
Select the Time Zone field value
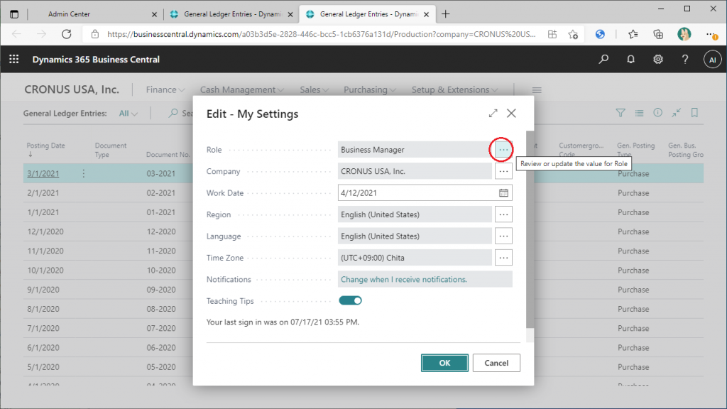pyautogui.click(x=415, y=257)
